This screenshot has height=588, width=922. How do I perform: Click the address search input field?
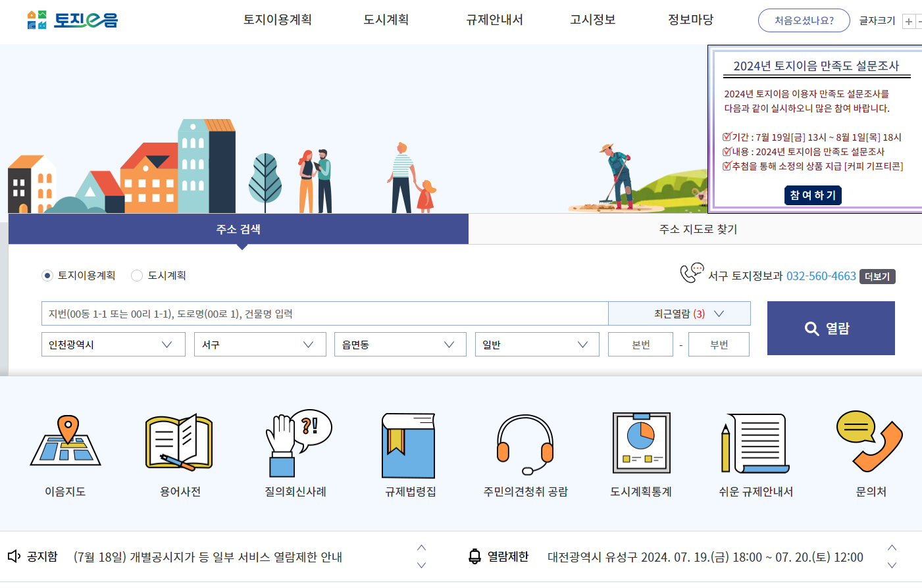pos(325,314)
